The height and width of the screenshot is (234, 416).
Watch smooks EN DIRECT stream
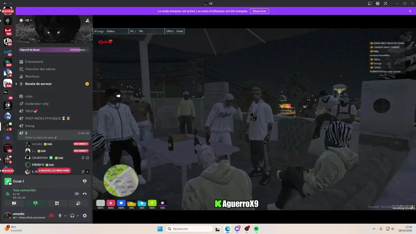pyautogui.click(x=81, y=144)
